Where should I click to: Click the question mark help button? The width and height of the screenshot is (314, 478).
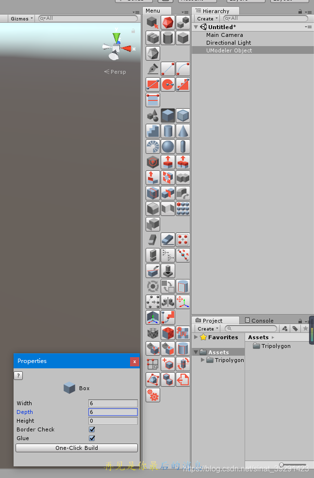click(x=18, y=376)
